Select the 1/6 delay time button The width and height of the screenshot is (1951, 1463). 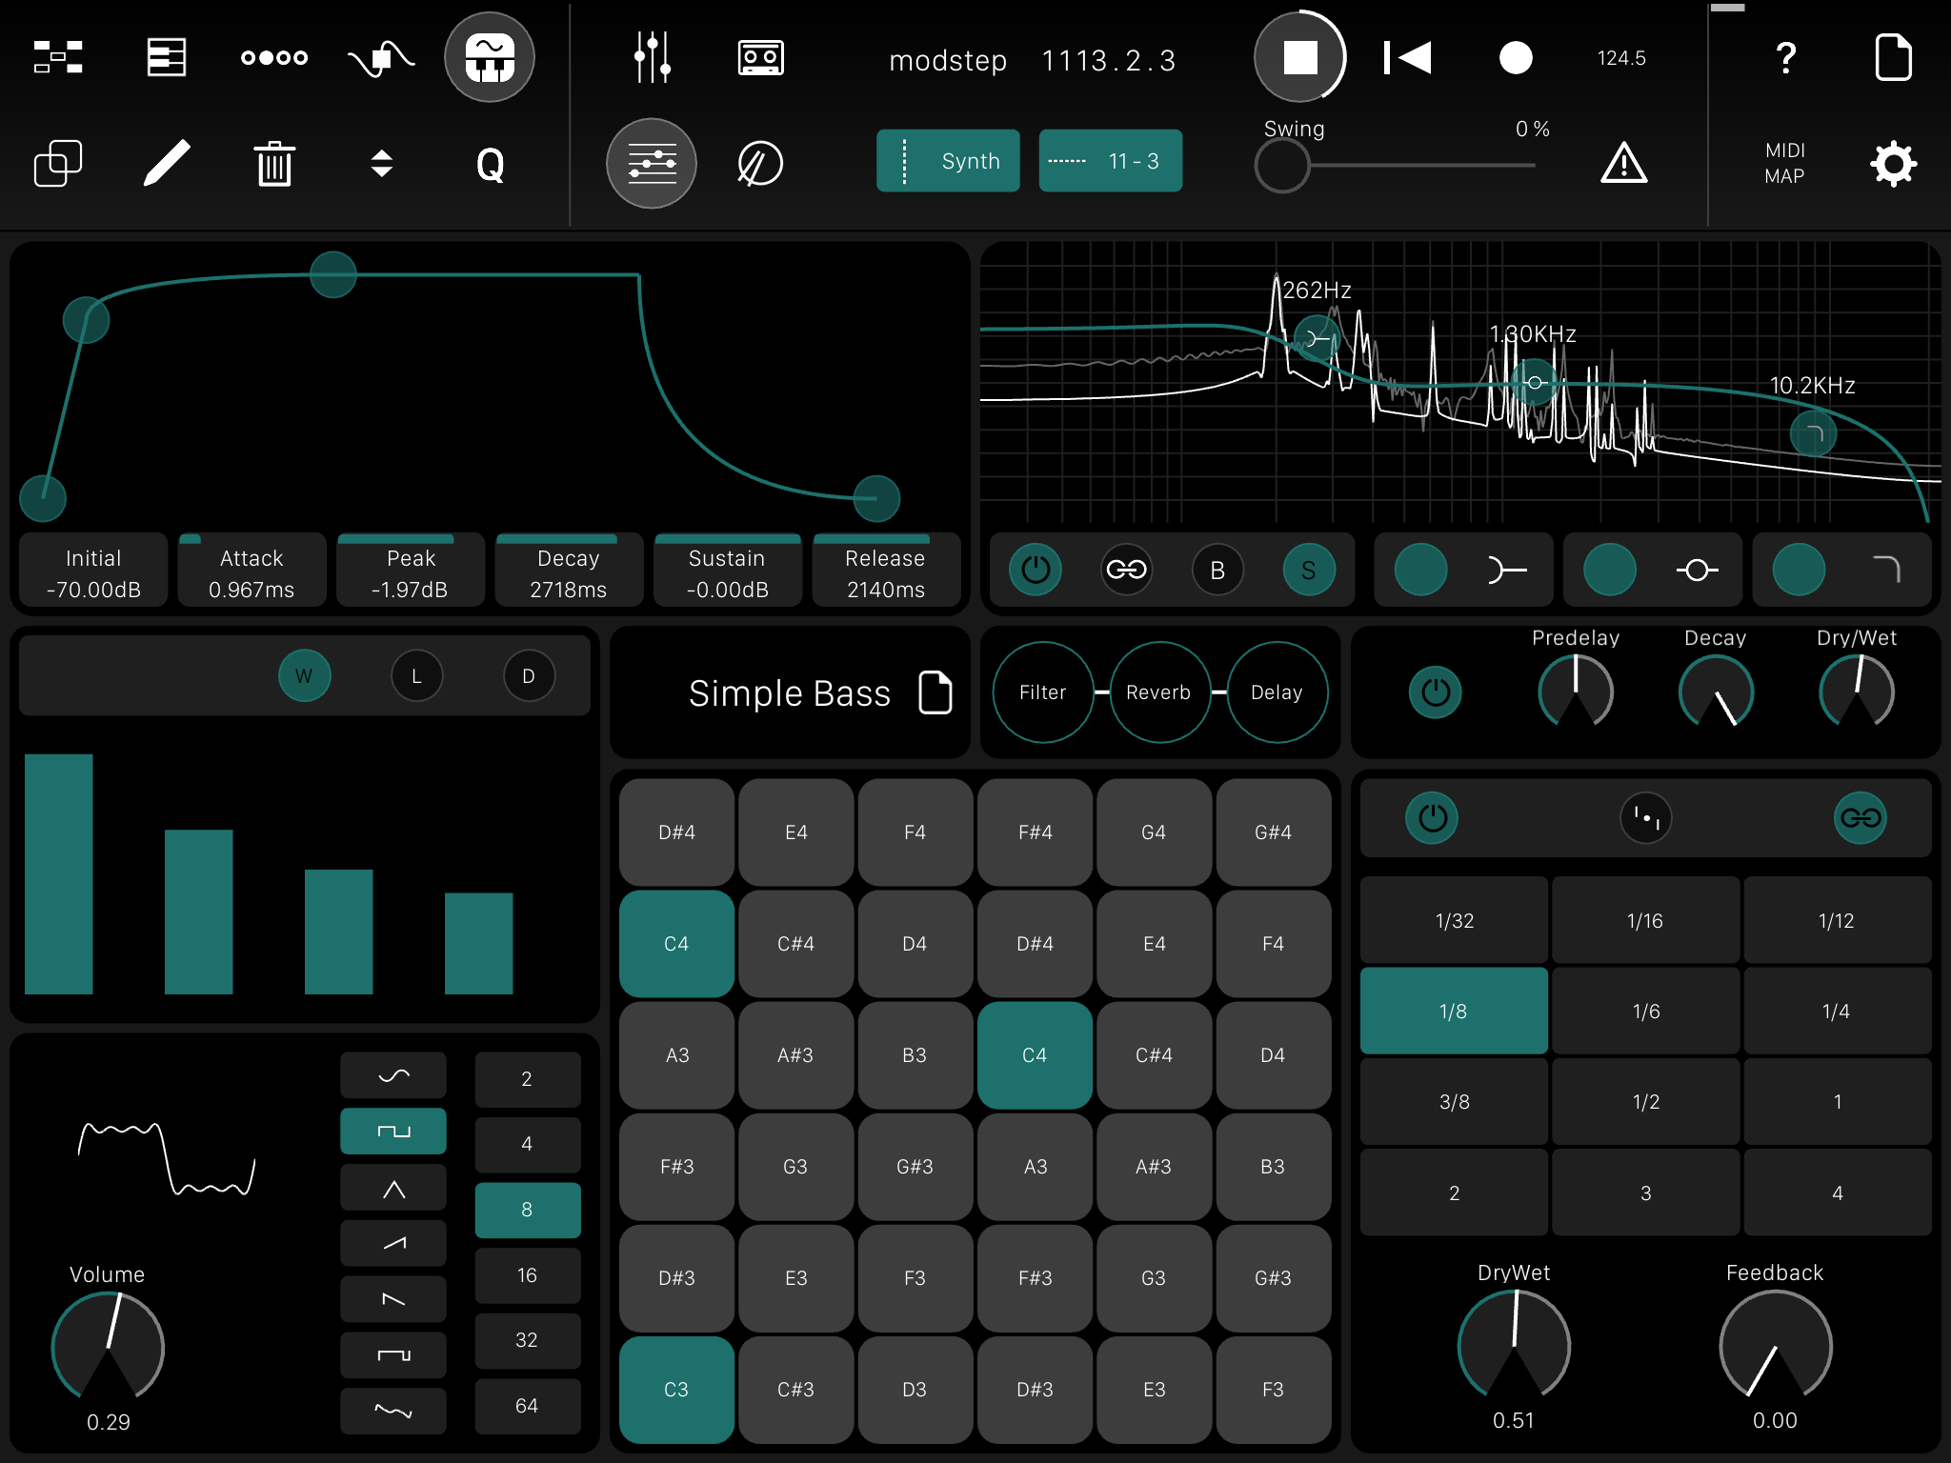pos(1645,1012)
